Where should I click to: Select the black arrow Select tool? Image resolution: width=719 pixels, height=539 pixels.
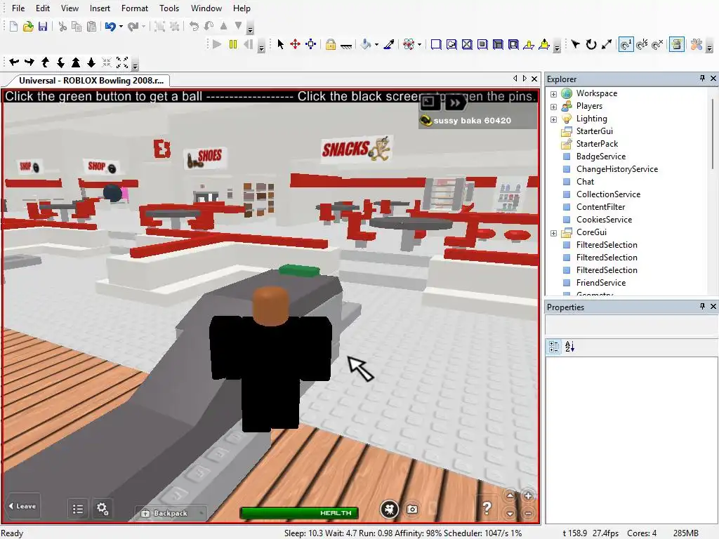[281, 44]
